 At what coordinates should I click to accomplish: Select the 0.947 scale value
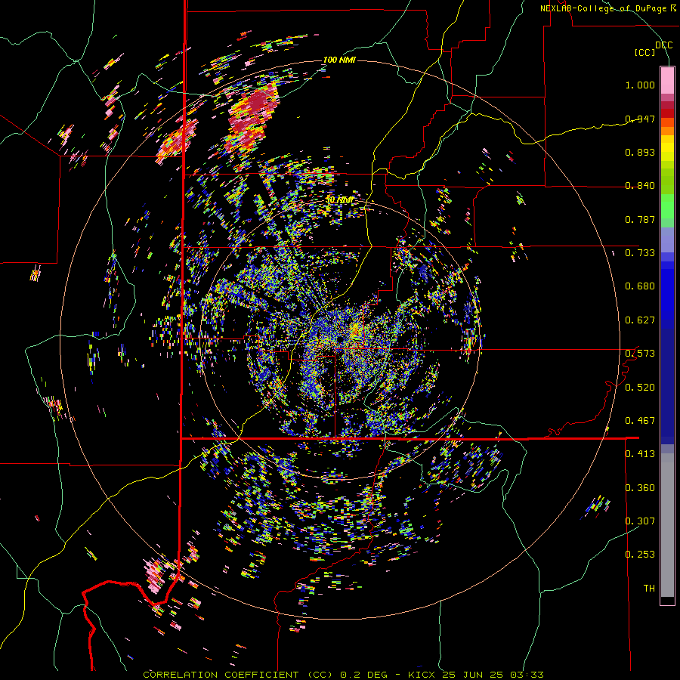click(x=640, y=119)
